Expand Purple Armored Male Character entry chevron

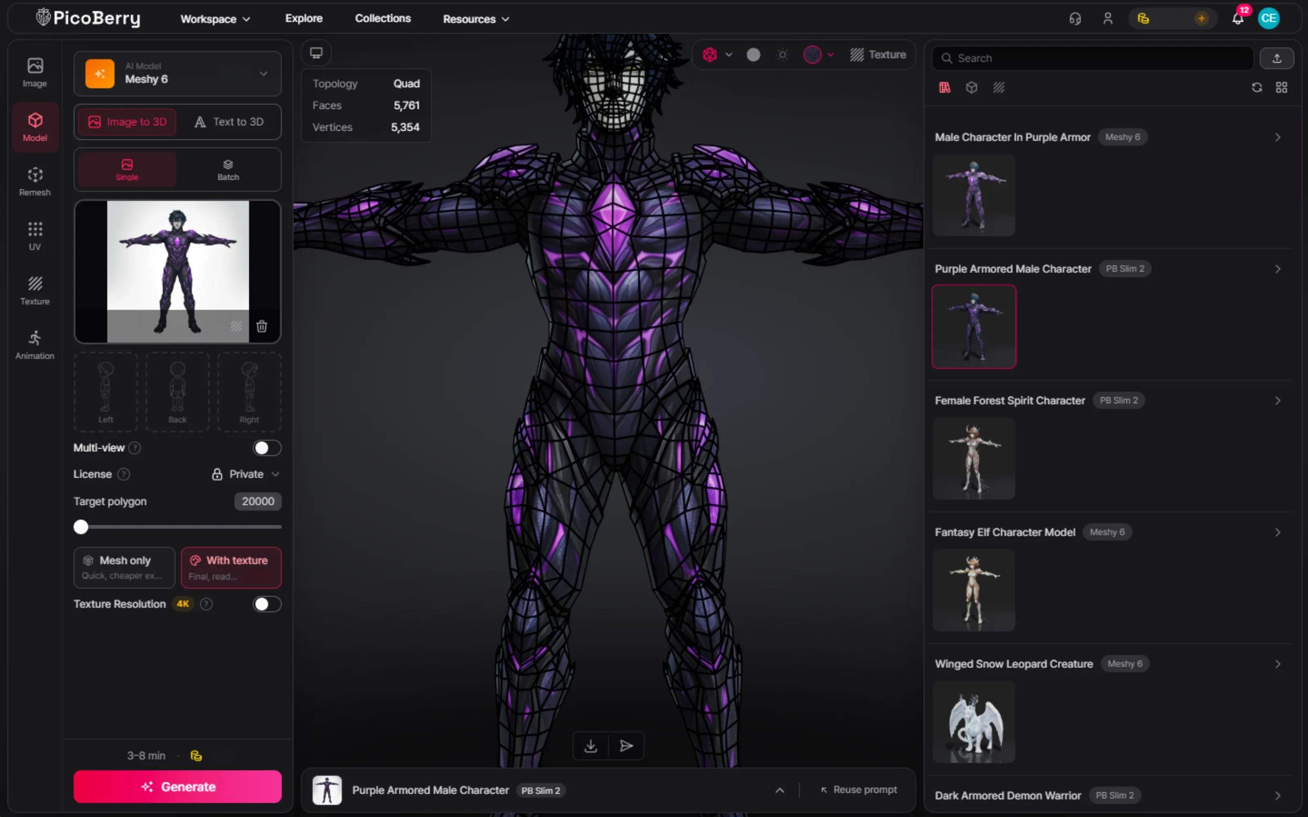tap(1278, 269)
